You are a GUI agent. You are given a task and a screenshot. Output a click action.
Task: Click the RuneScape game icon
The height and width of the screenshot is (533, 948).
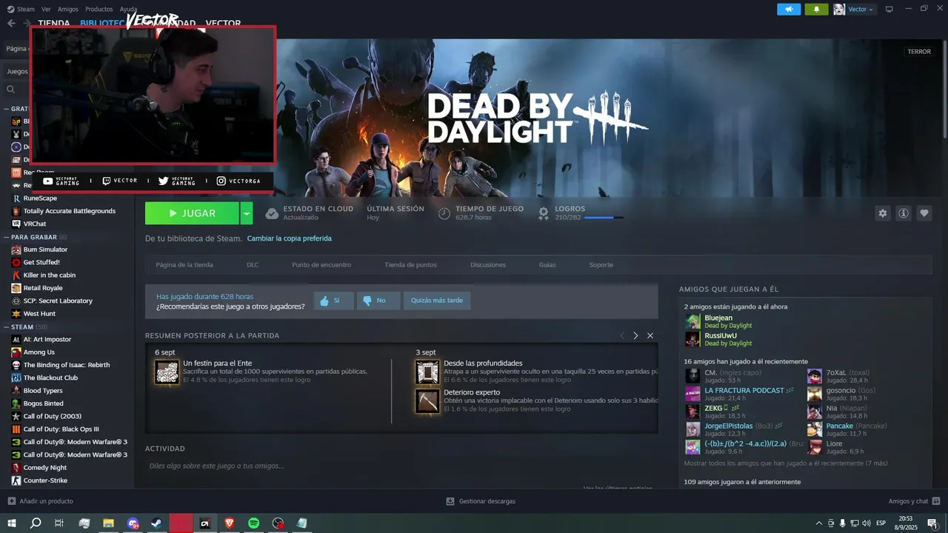16,198
